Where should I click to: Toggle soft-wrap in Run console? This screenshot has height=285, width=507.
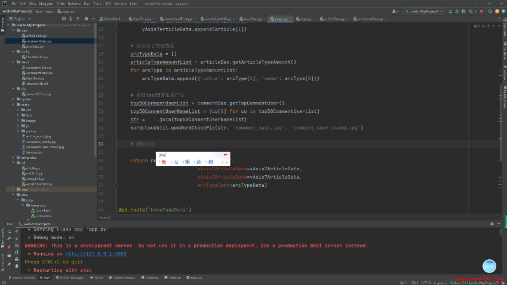point(17,245)
